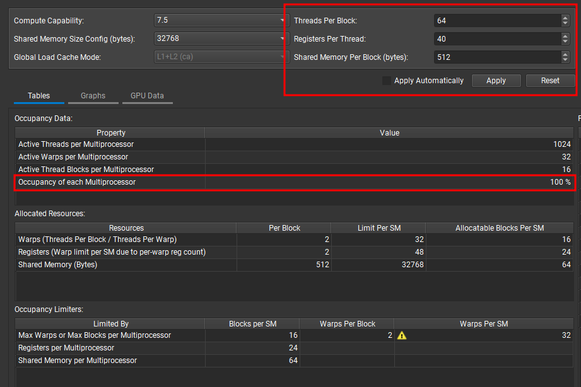Increase Threads Per Block with up arrow

pos(565,18)
